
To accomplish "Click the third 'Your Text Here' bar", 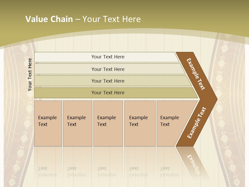I will pyautogui.click(x=113, y=81).
